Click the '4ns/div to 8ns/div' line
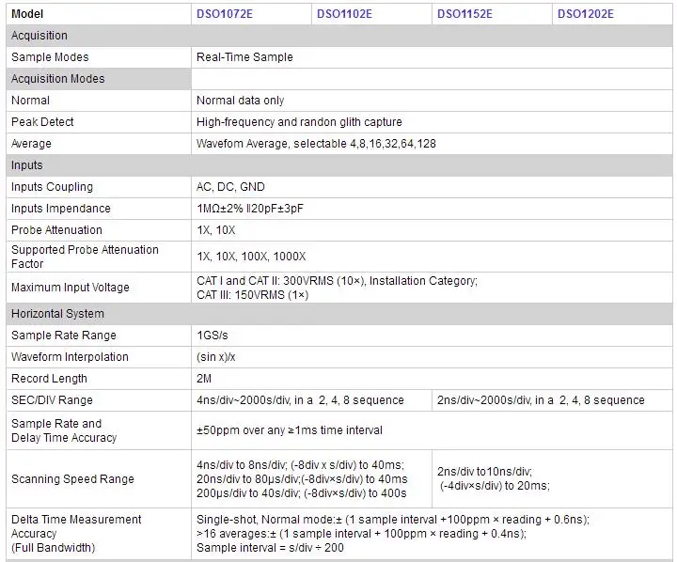The width and height of the screenshot is (677, 562). pyautogui.click(x=300, y=465)
